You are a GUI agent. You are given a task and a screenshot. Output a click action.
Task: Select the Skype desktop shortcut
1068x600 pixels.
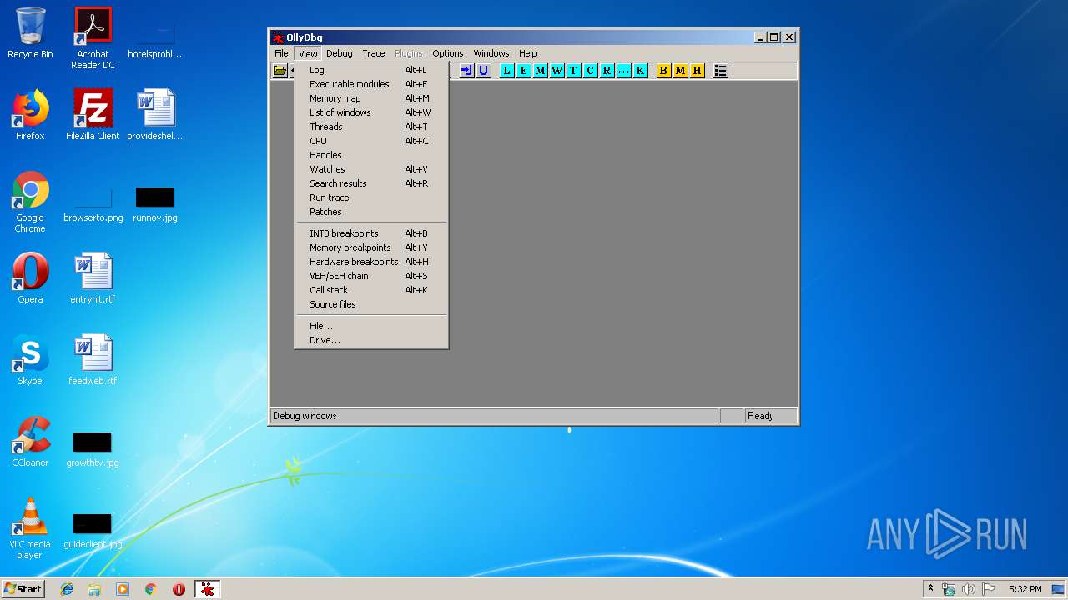pos(30,360)
